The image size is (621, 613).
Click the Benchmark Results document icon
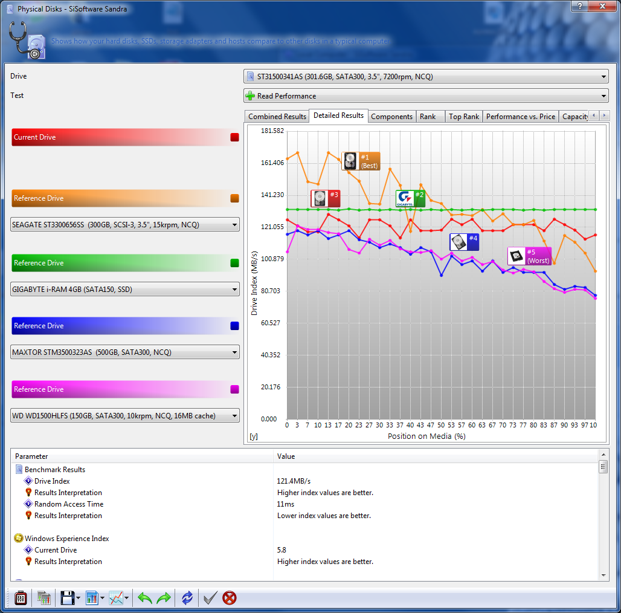point(19,469)
